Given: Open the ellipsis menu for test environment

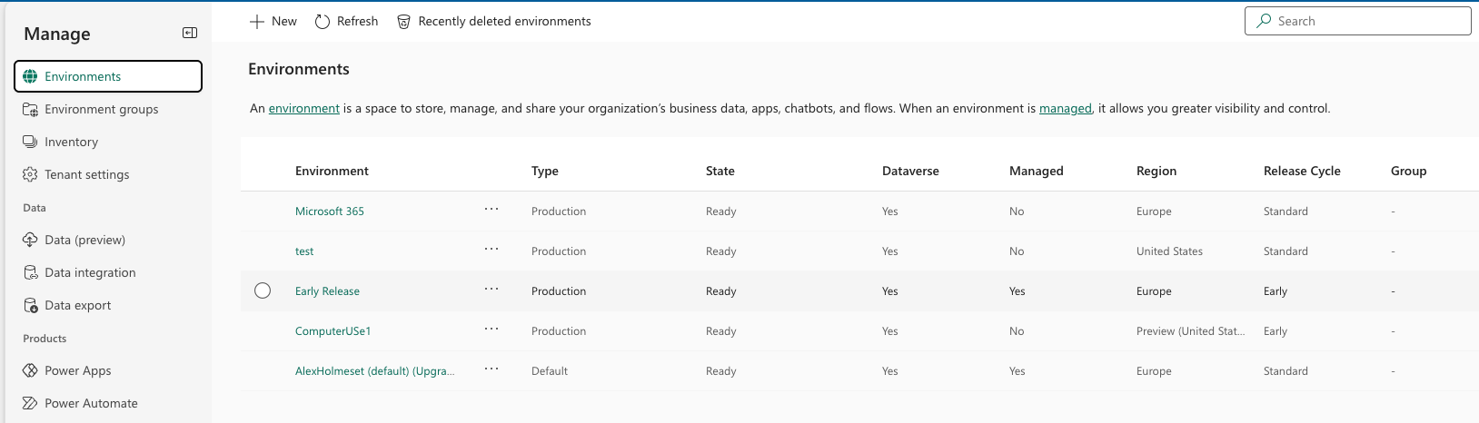Looking at the screenshot, I should tap(491, 250).
